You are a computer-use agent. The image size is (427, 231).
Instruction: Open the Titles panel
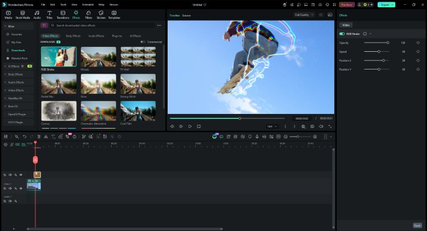tap(49, 15)
